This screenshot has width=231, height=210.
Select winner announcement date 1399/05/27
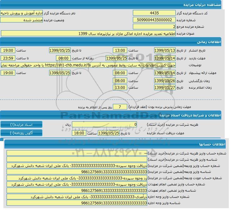(x=165, y=87)
